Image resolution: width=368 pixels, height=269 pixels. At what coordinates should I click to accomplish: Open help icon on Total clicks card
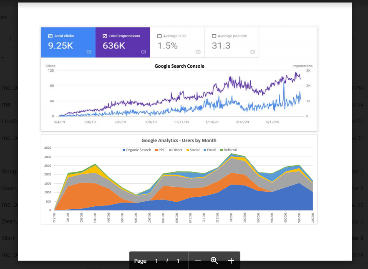coord(89,52)
